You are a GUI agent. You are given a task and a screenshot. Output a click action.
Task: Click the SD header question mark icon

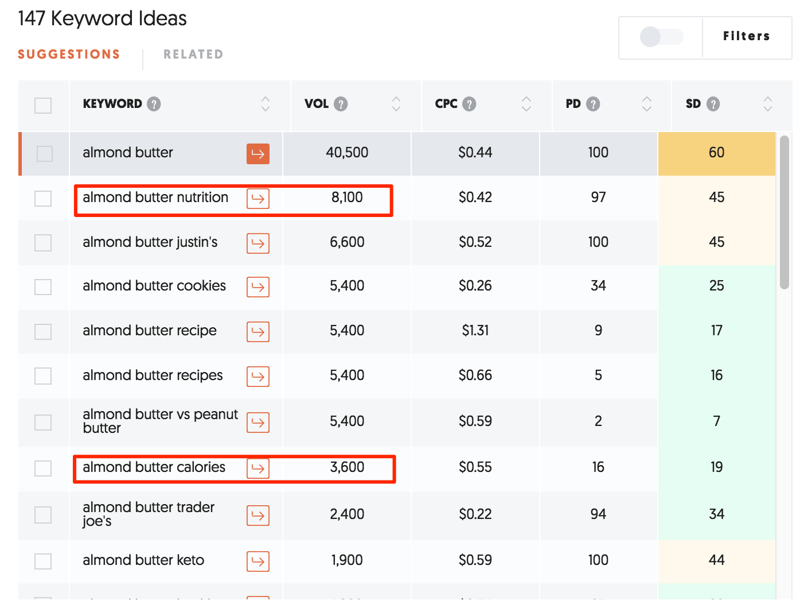pos(713,104)
